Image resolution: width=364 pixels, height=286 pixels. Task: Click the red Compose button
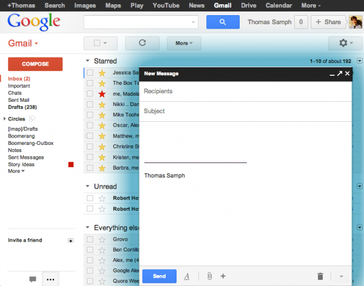35,64
